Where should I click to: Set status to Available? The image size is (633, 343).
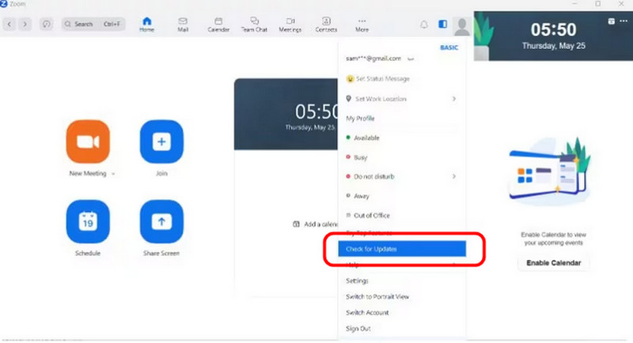pos(366,138)
